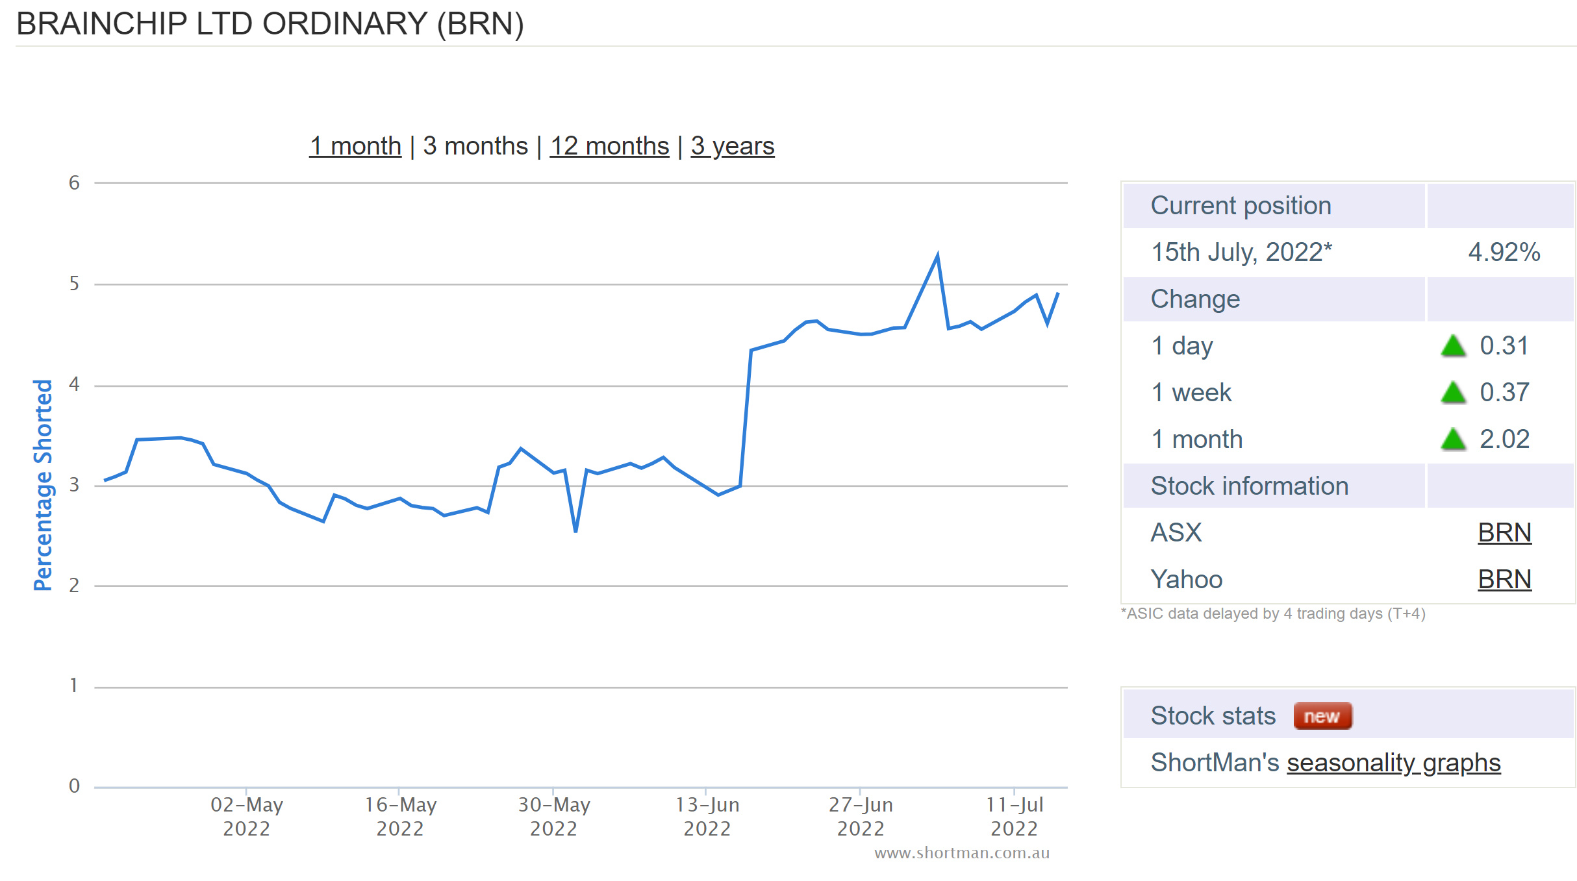Image resolution: width=1577 pixels, height=881 pixels.
Task: Click the 16-May 2022 axis label
Action: 400,816
